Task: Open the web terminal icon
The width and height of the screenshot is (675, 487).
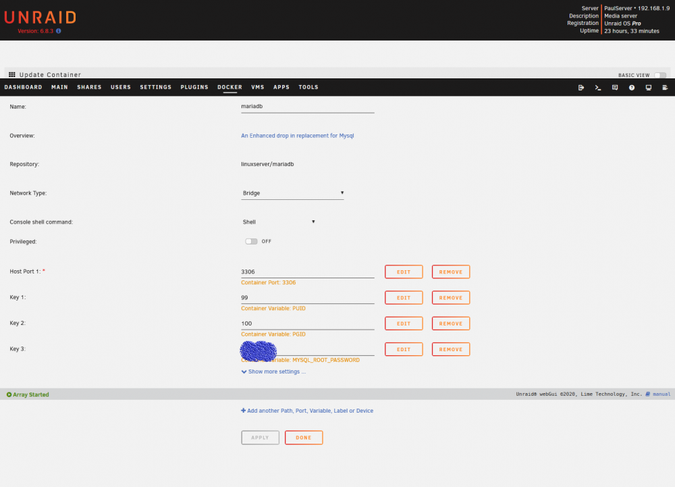Action: coord(598,87)
